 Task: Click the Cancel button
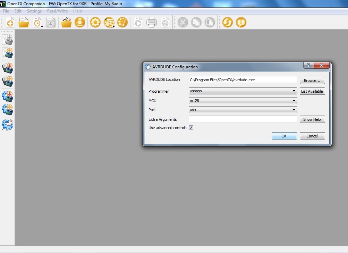(x=312, y=136)
